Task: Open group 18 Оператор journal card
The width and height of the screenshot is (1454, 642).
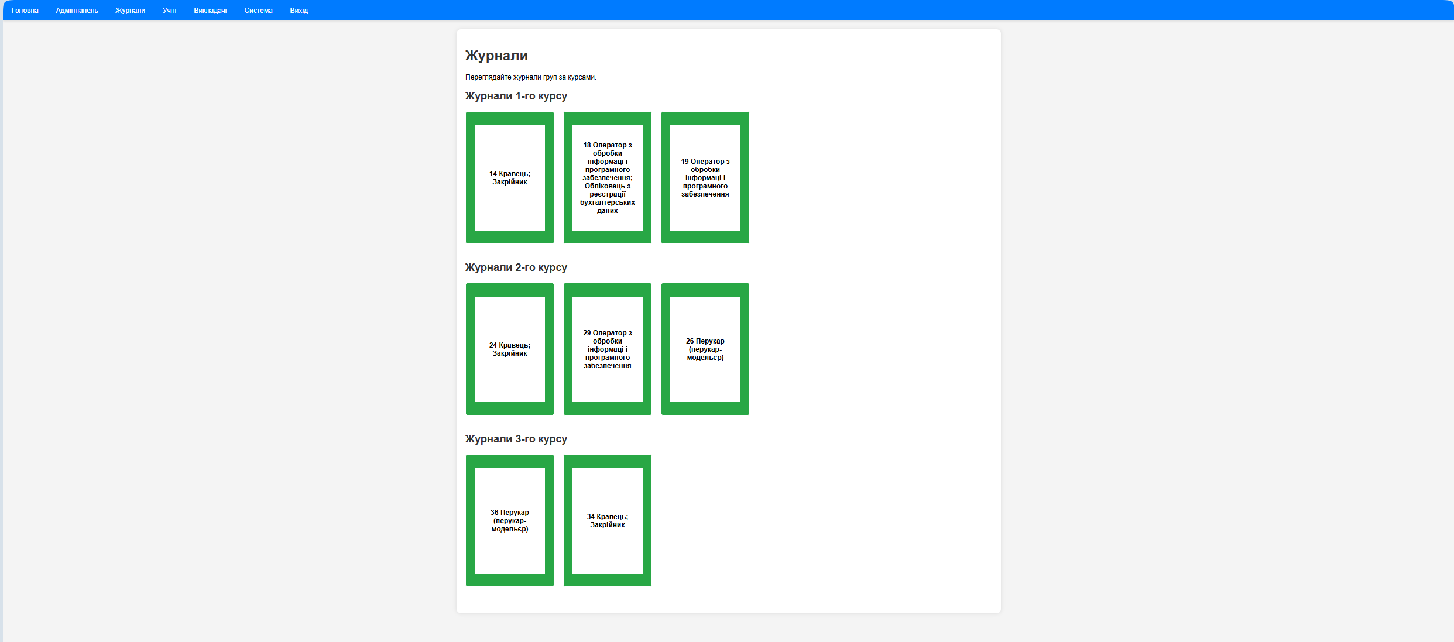Action: pos(607,178)
